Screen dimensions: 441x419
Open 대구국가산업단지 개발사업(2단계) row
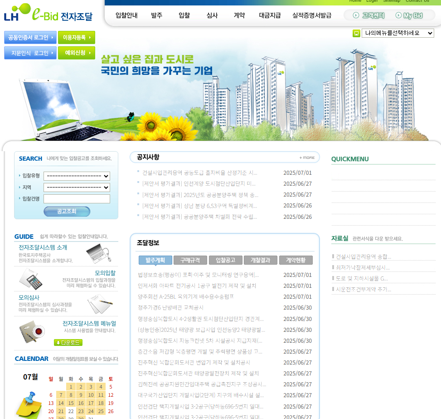coord(201,395)
